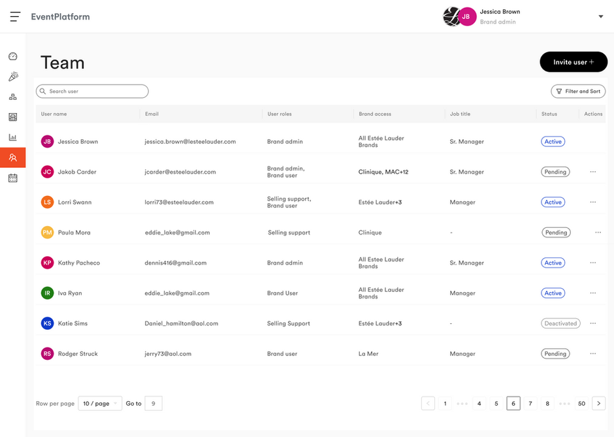Click the Search user field
This screenshot has height=437, width=614.
(x=92, y=91)
